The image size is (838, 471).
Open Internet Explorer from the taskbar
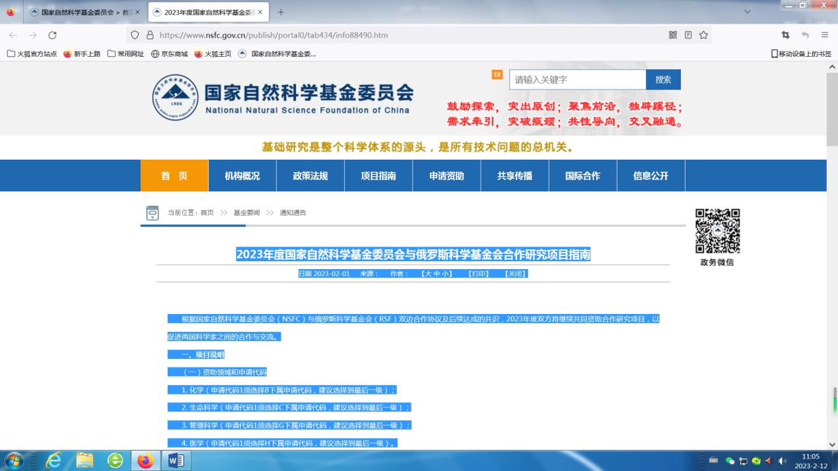pyautogui.click(x=53, y=460)
